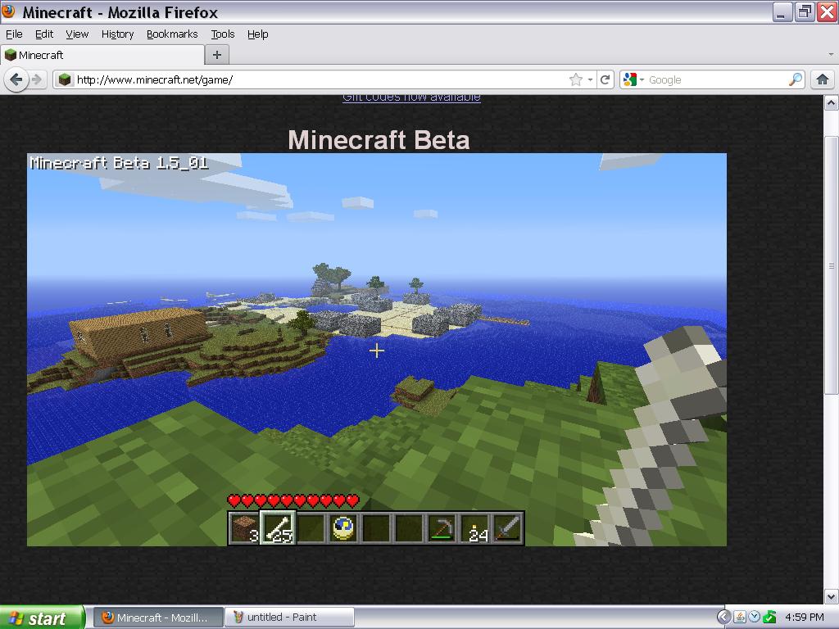Screen dimensions: 839x629
Task: Open the File menu
Action: point(14,34)
